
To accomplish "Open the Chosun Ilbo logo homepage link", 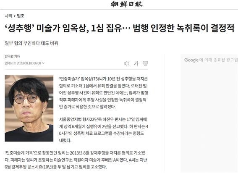I will point(126,4).
